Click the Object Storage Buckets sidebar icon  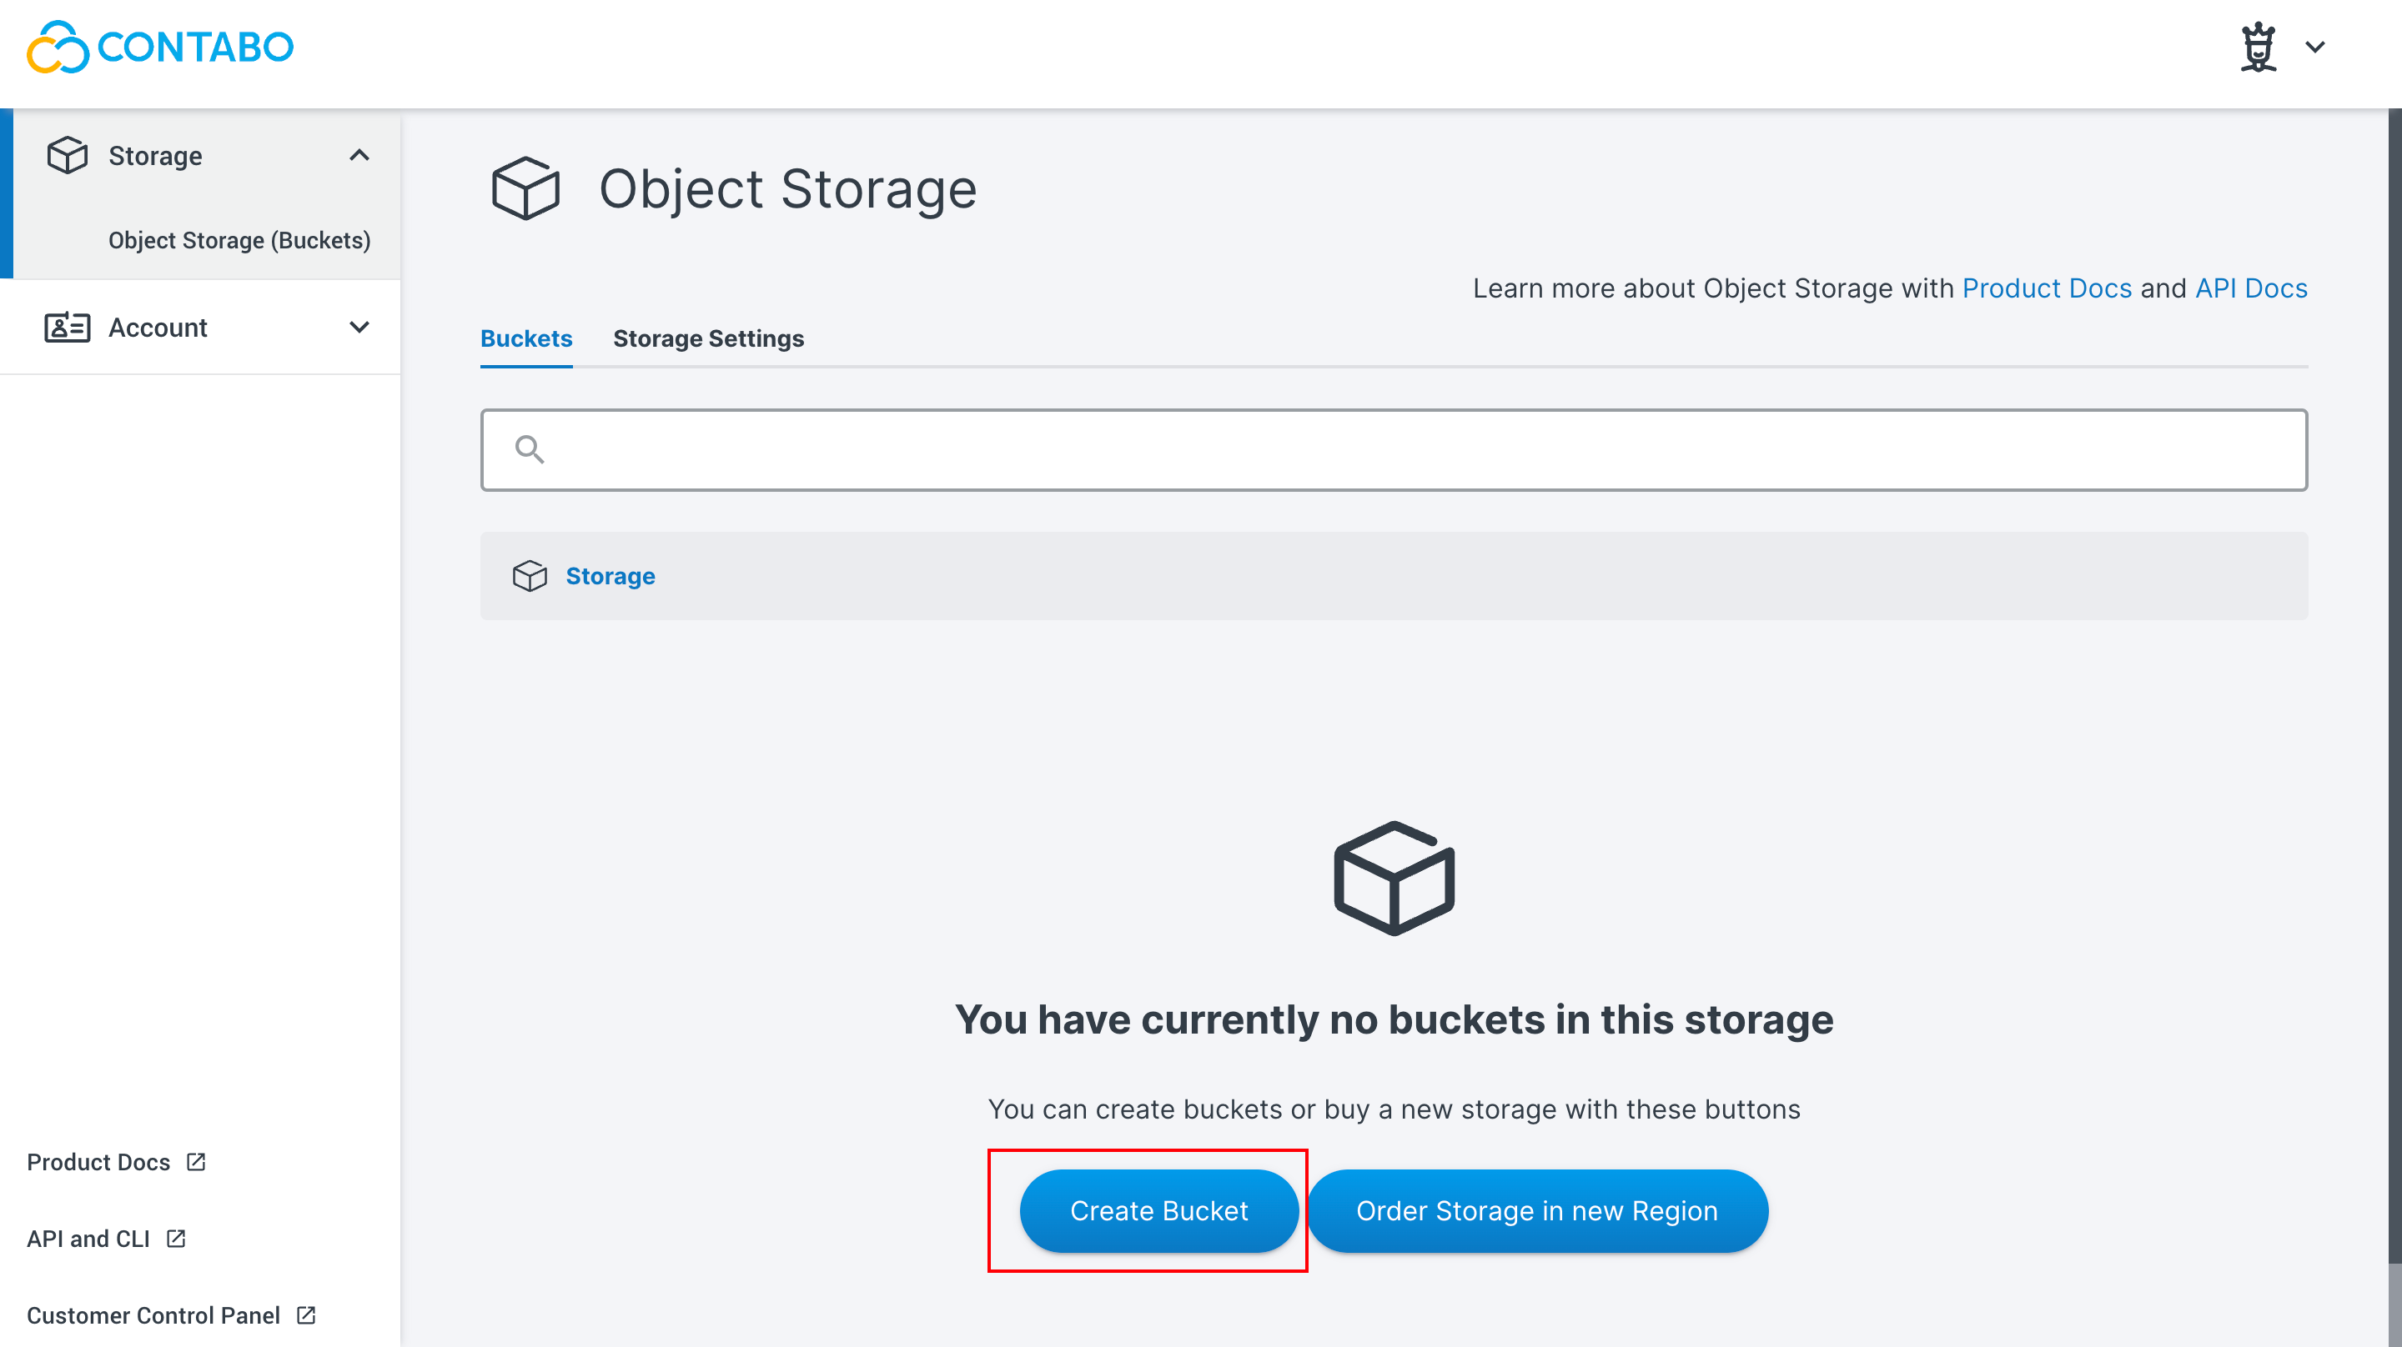pos(238,239)
